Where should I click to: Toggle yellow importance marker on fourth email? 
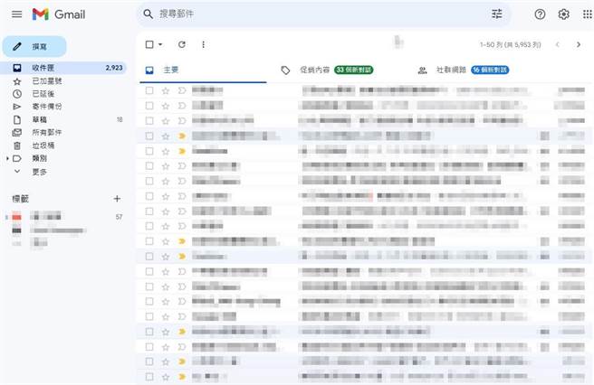(182, 136)
